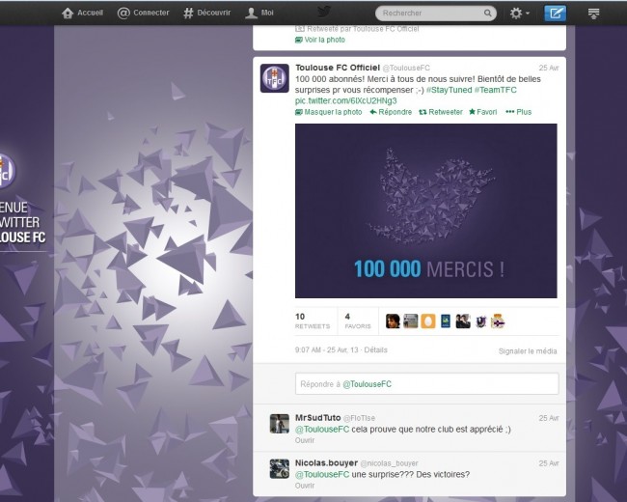Click @ToulouseFC mention in Nicolas.bouyer reply

click(322, 474)
